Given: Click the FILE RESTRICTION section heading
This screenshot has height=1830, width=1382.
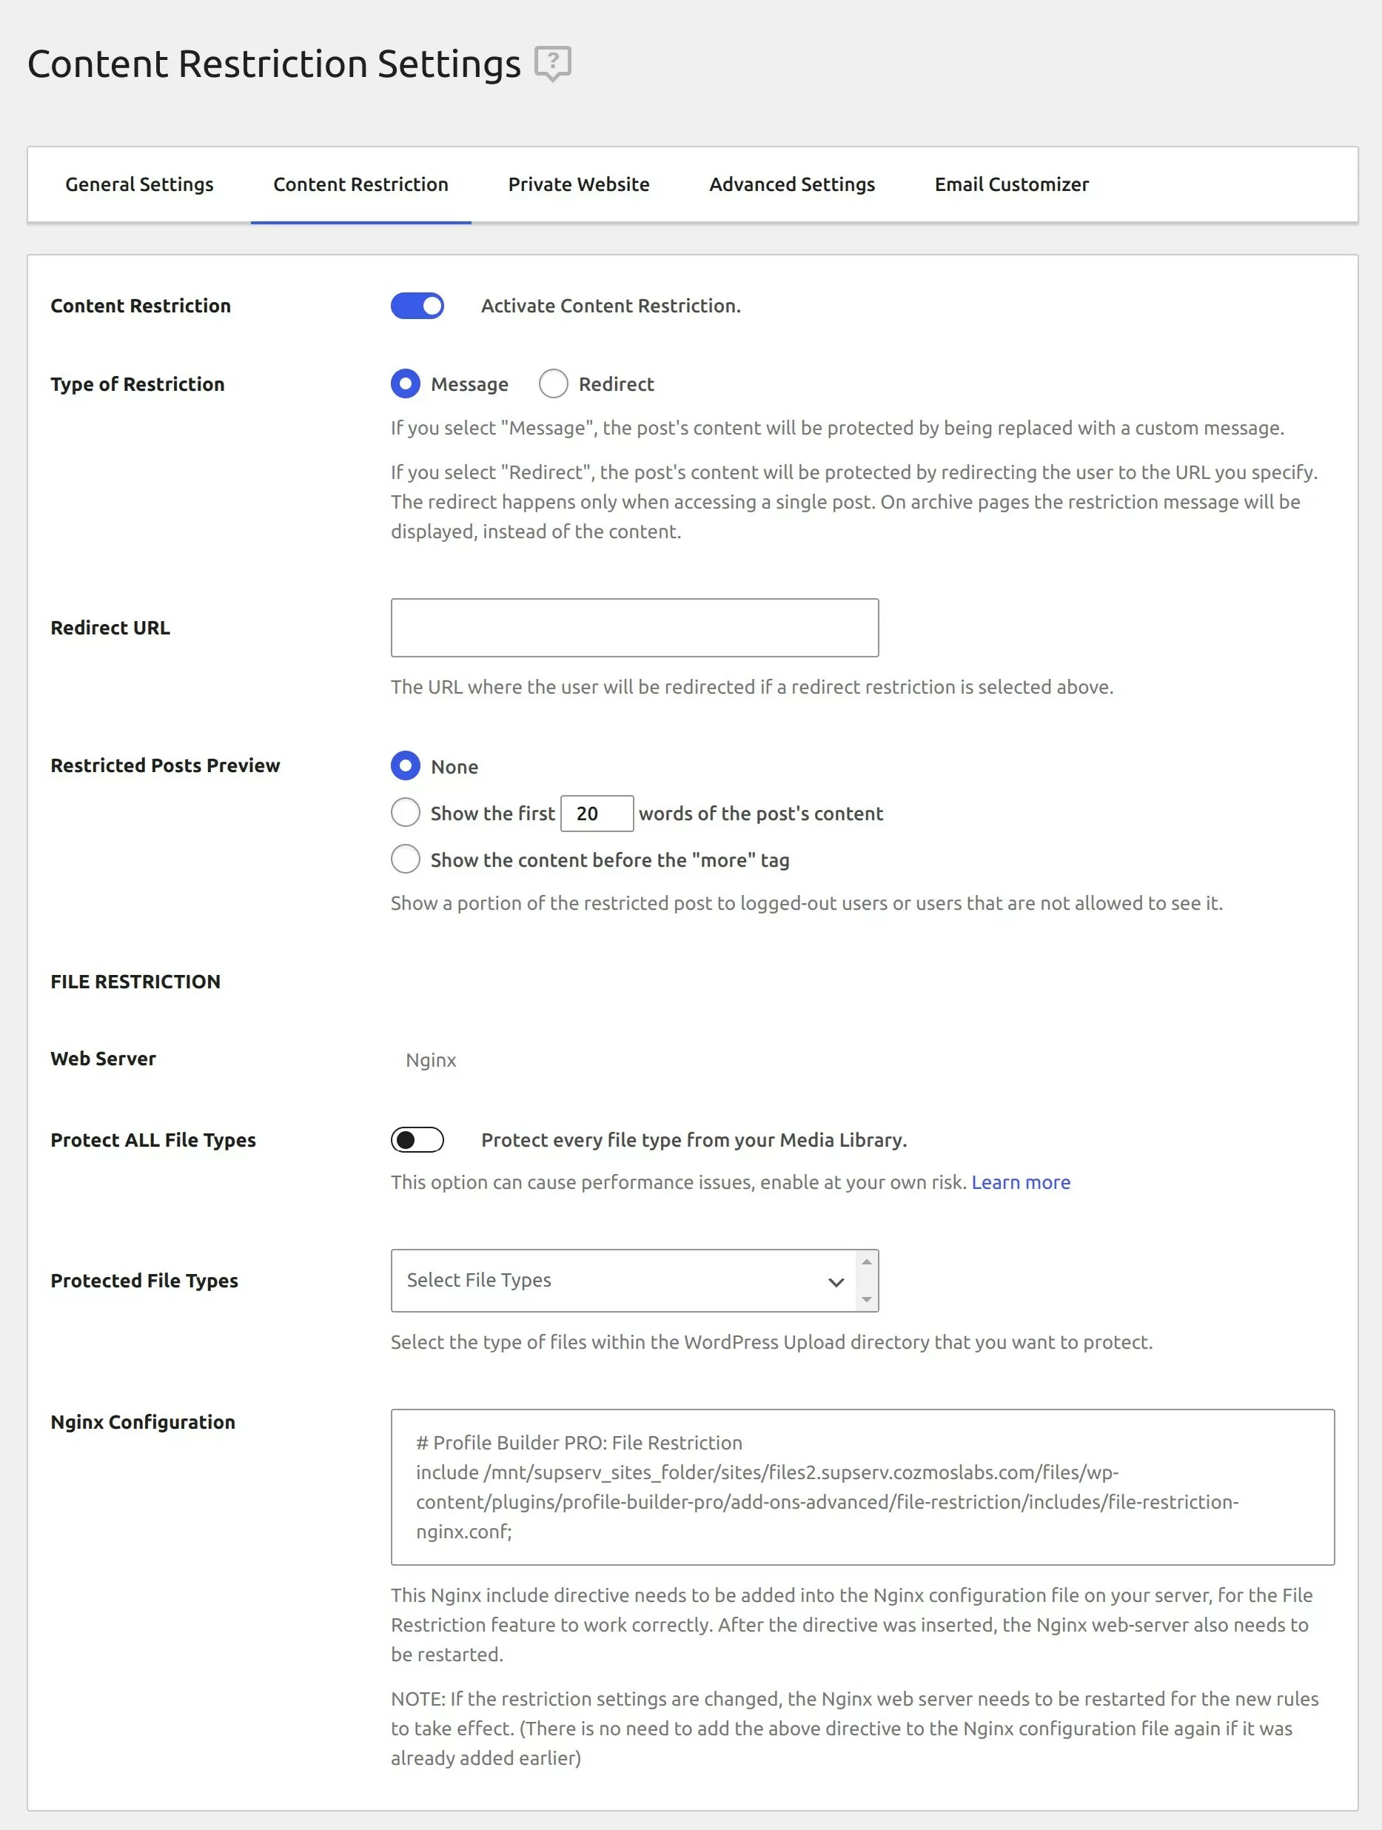Looking at the screenshot, I should pos(135,982).
